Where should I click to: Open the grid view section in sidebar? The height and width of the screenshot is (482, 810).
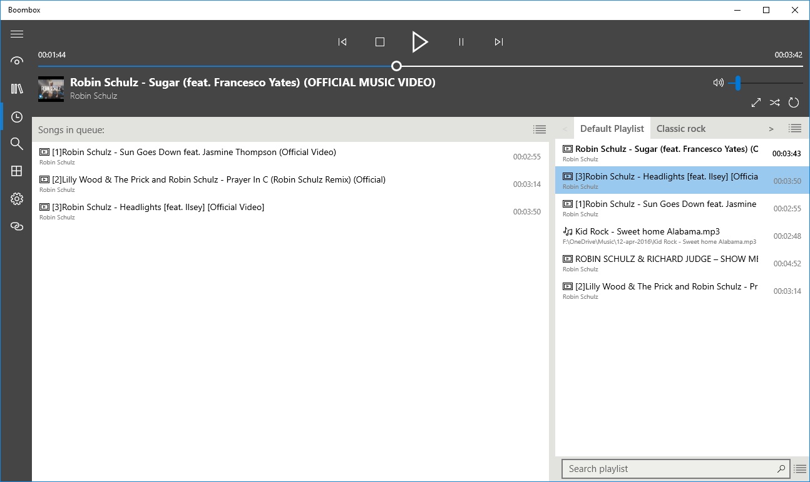tap(16, 171)
